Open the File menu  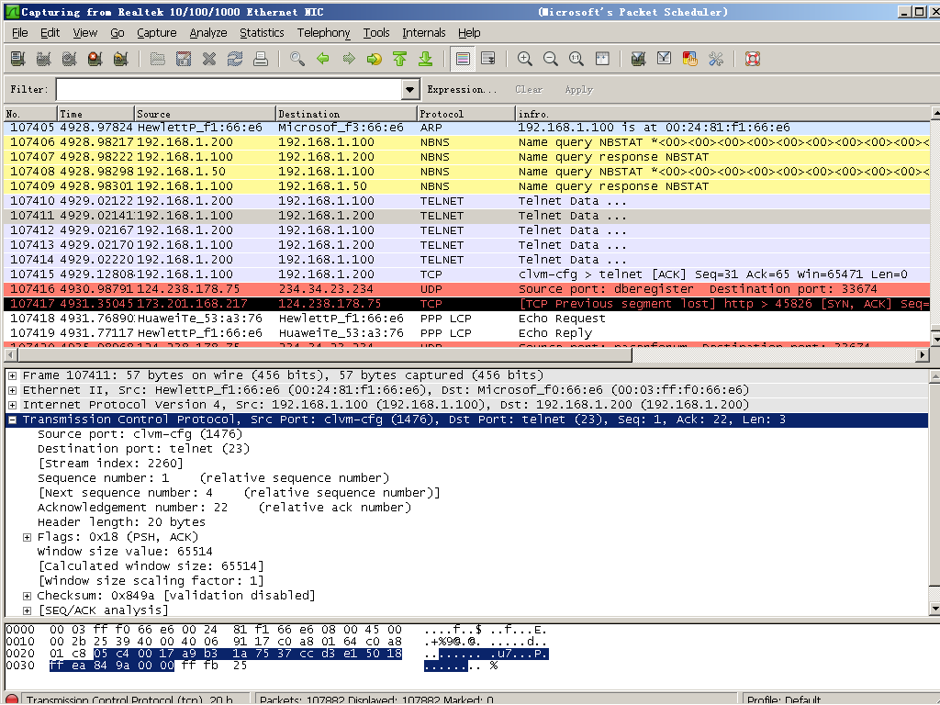tap(20, 33)
